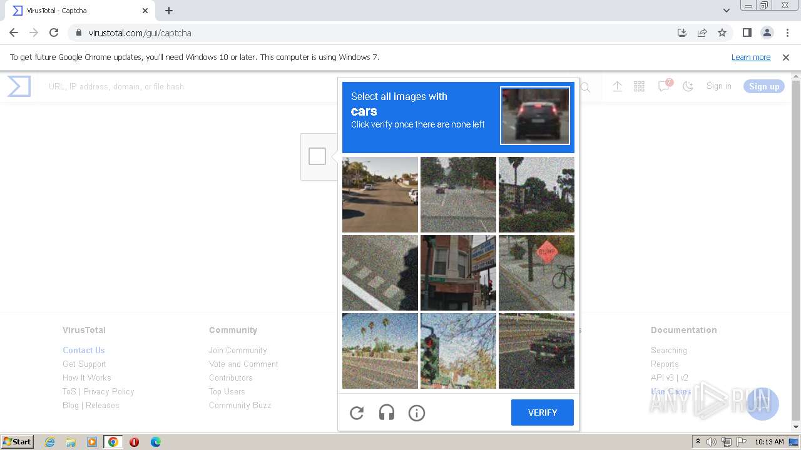Select captcha tile showing street with white car
Viewport: 801px width, 450px height.
(x=380, y=194)
